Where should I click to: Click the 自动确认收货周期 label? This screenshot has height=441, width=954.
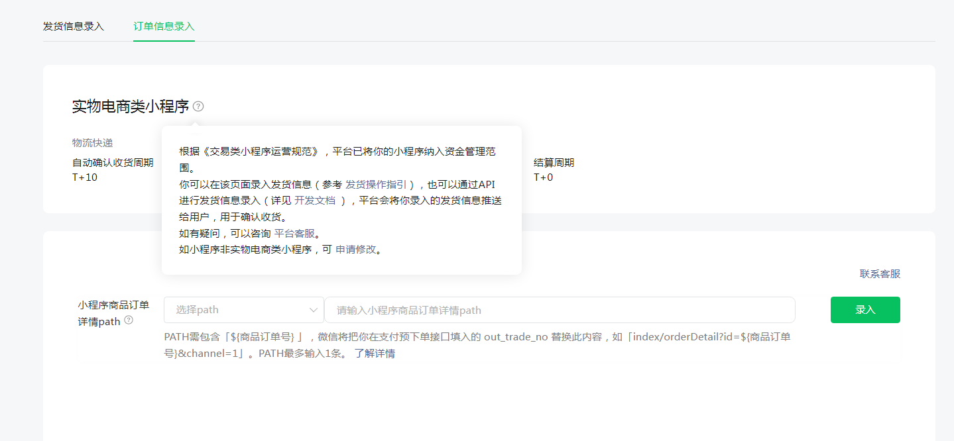click(x=113, y=163)
